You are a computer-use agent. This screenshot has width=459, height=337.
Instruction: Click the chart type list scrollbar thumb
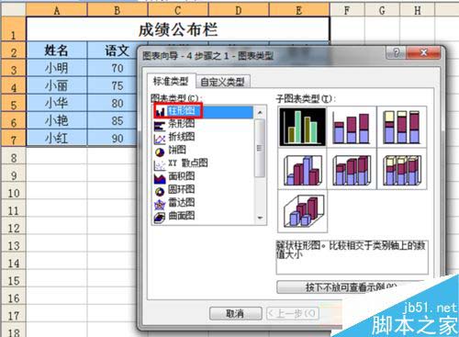point(260,148)
